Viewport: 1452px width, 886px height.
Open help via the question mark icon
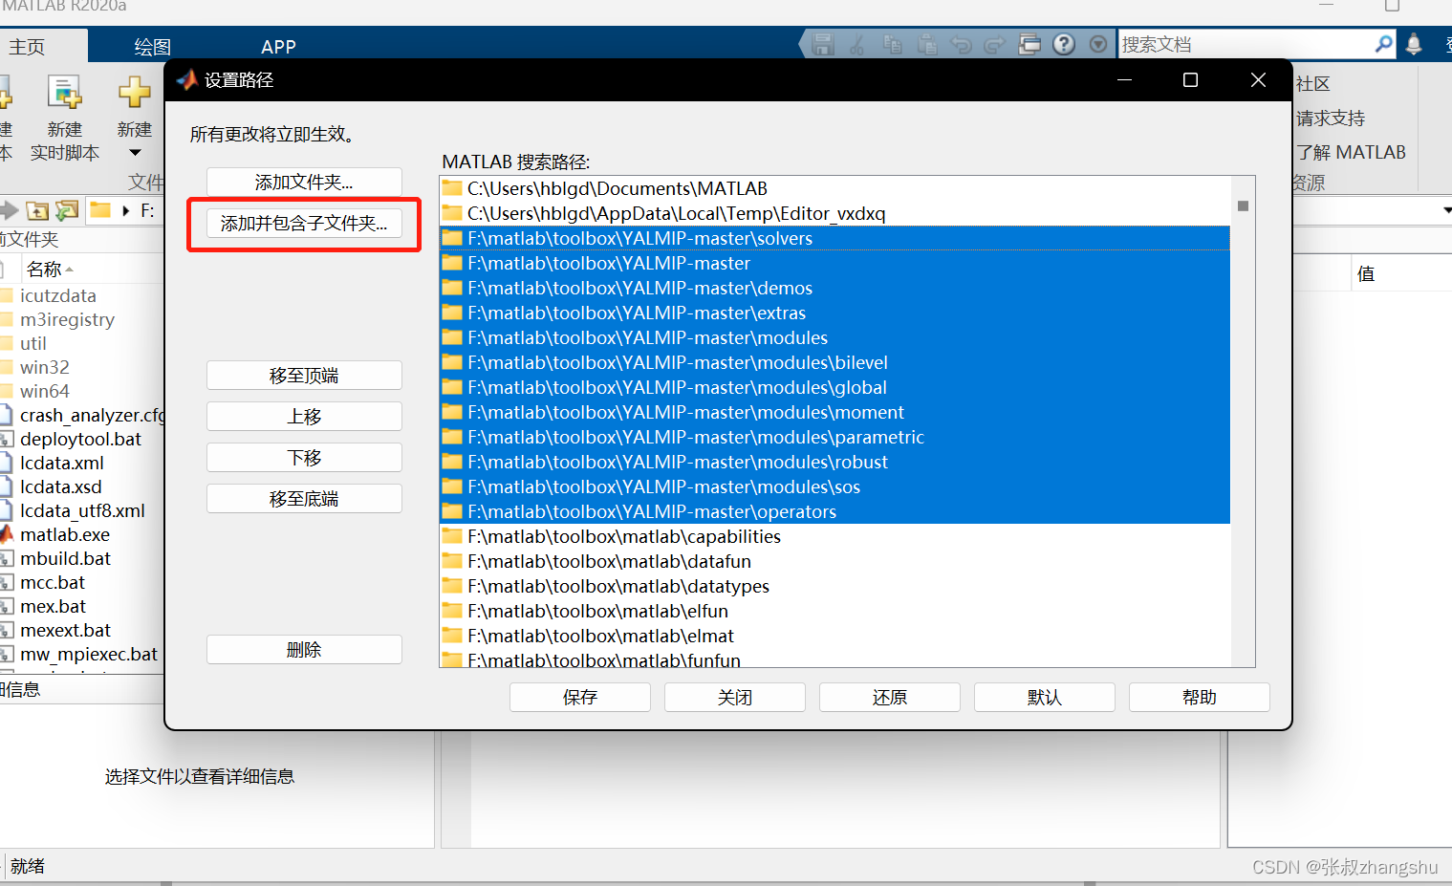tap(1064, 44)
